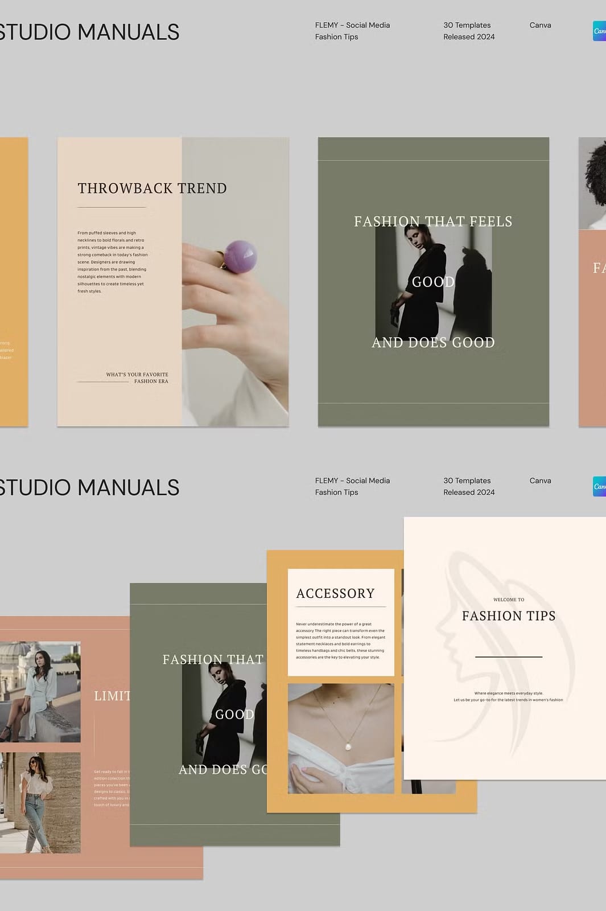Click the woman in jeans photo

point(40,803)
